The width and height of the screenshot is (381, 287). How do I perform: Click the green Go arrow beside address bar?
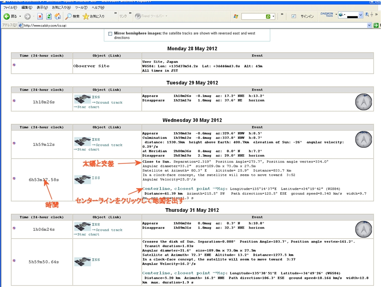pos(376,25)
